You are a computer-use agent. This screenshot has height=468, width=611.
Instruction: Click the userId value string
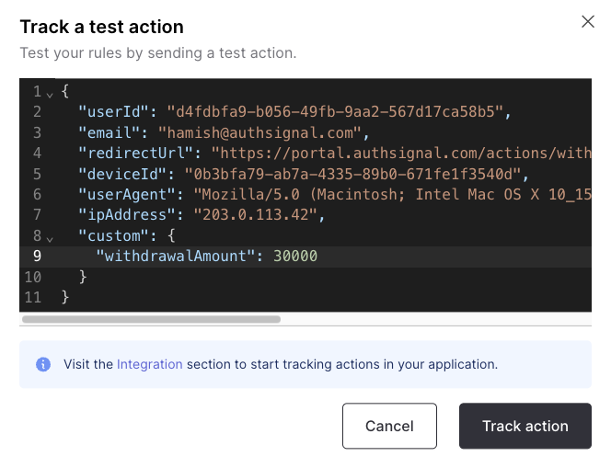(x=336, y=112)
